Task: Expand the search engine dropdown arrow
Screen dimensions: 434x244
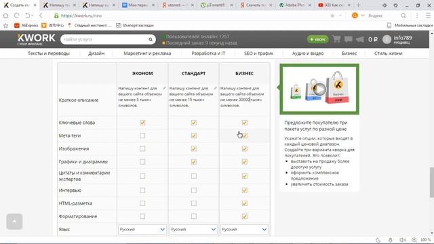Action: [362, 16]
